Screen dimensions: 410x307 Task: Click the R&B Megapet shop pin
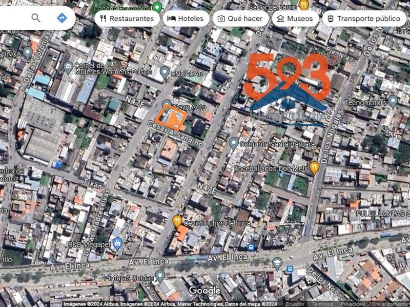[118, 244]
